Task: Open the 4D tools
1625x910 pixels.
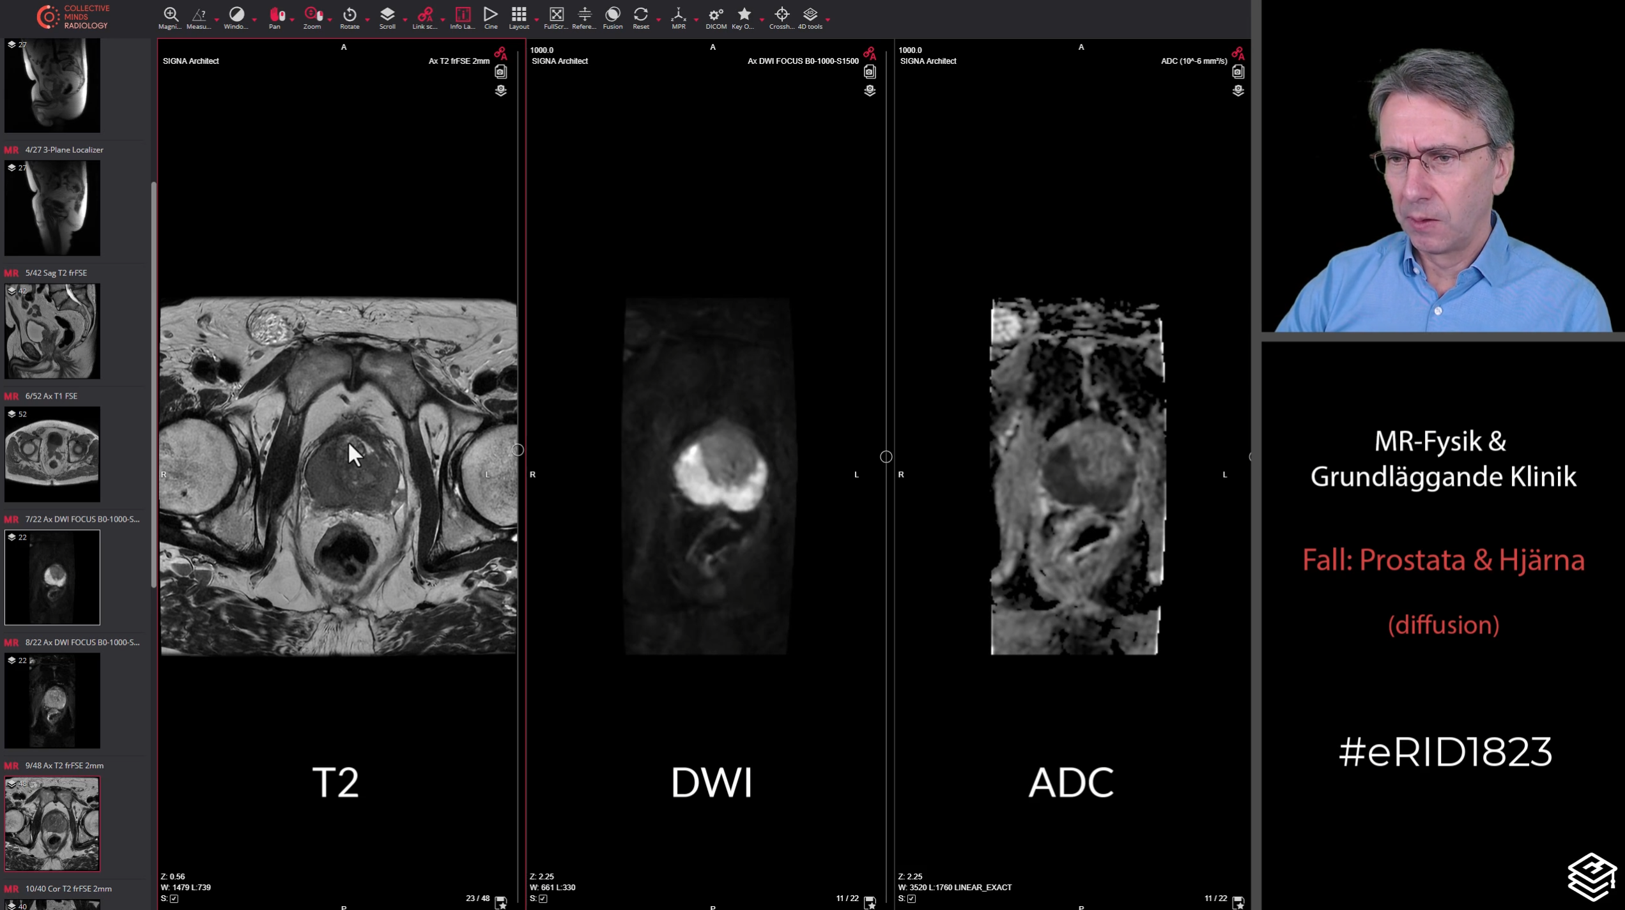Action: pos(810,18)
